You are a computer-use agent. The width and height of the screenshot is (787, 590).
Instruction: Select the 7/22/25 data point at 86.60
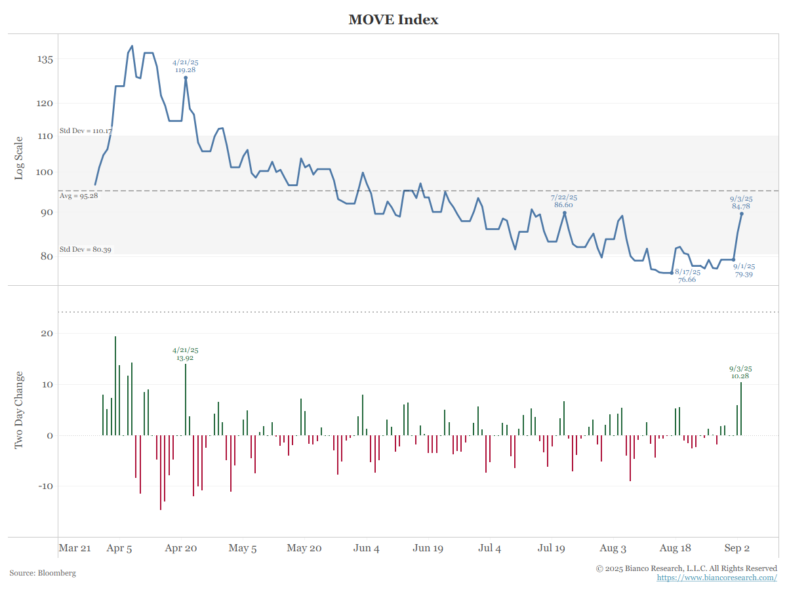tap(565, 212)
